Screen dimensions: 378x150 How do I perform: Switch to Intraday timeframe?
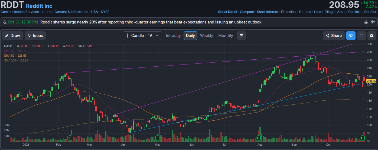coord(173,36)
